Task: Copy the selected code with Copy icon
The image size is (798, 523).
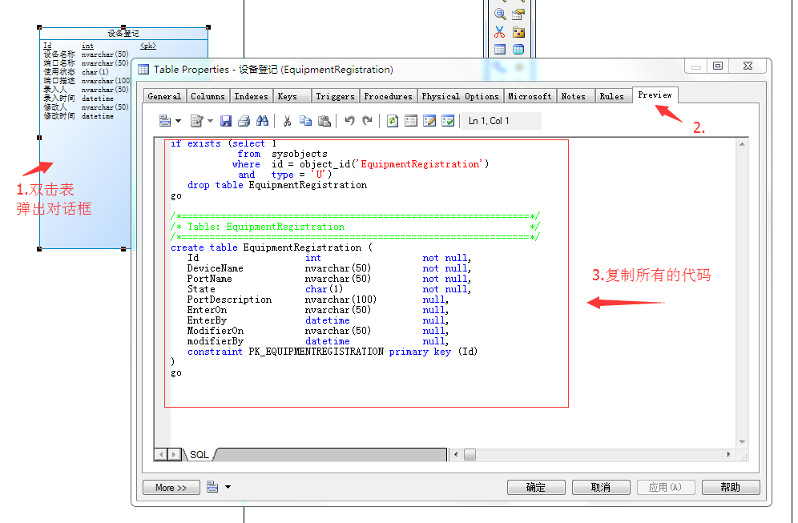Action: click(x=305, y=121)
